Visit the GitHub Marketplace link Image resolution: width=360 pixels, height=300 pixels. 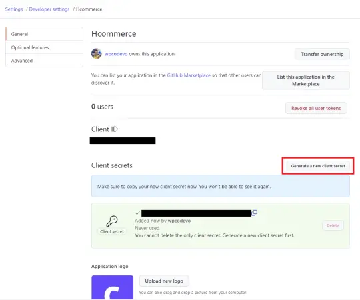pyautogui.click(x=189, y=75)
